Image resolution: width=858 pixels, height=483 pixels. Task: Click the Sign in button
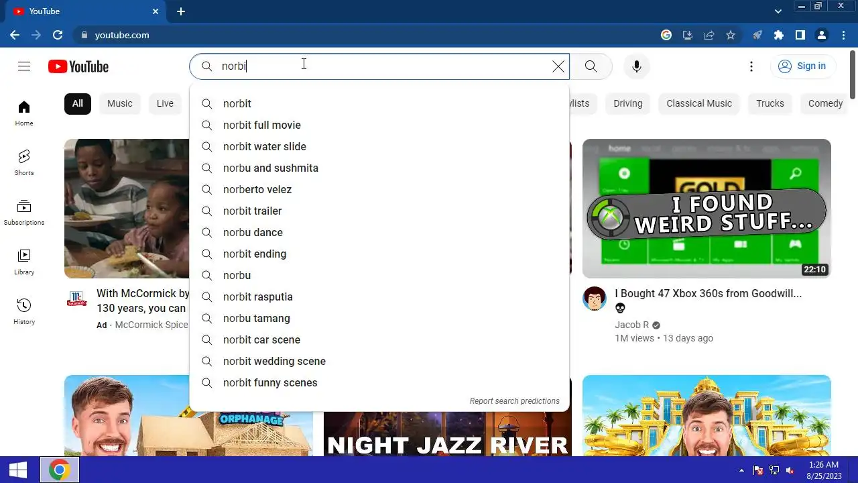(802, 66)
